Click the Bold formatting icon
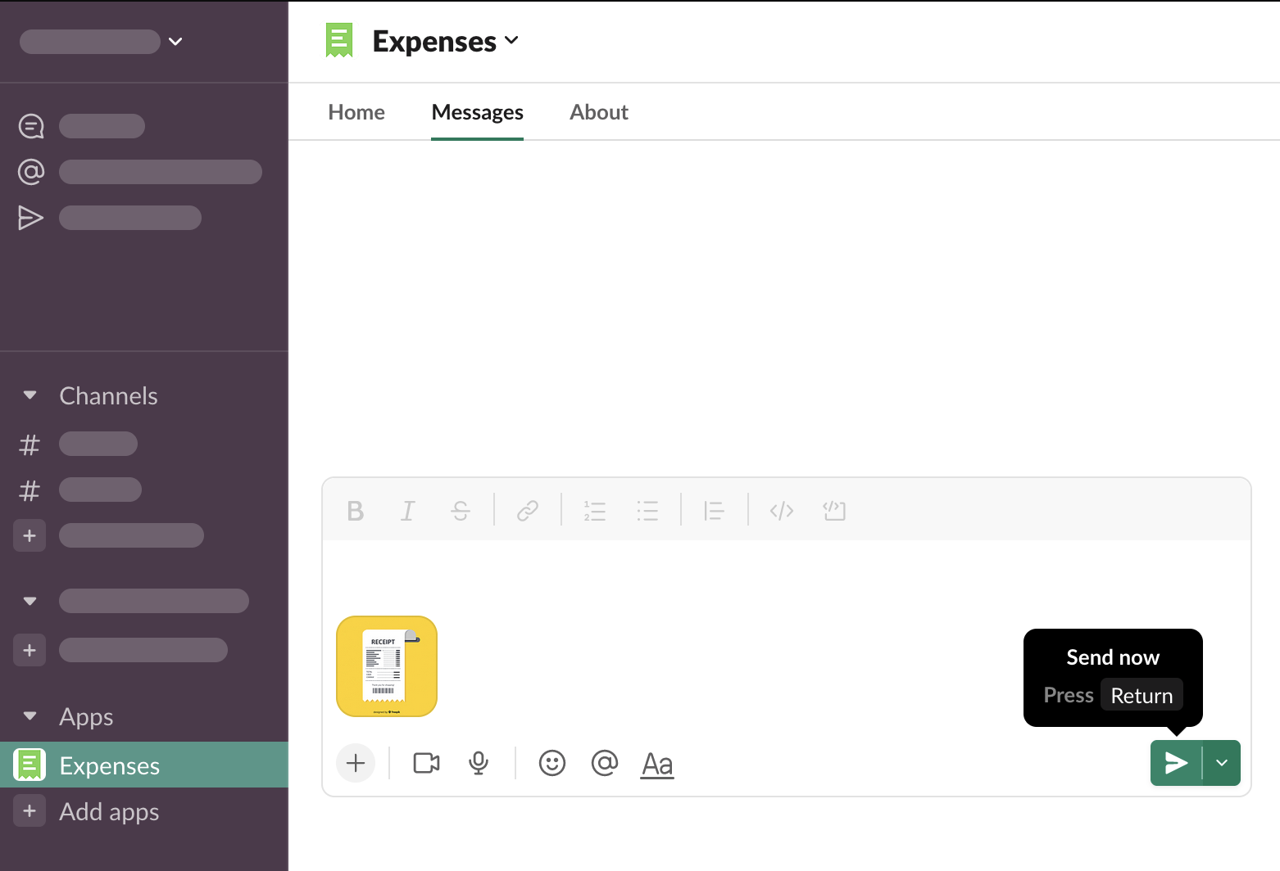 click(x=355, y=511)
